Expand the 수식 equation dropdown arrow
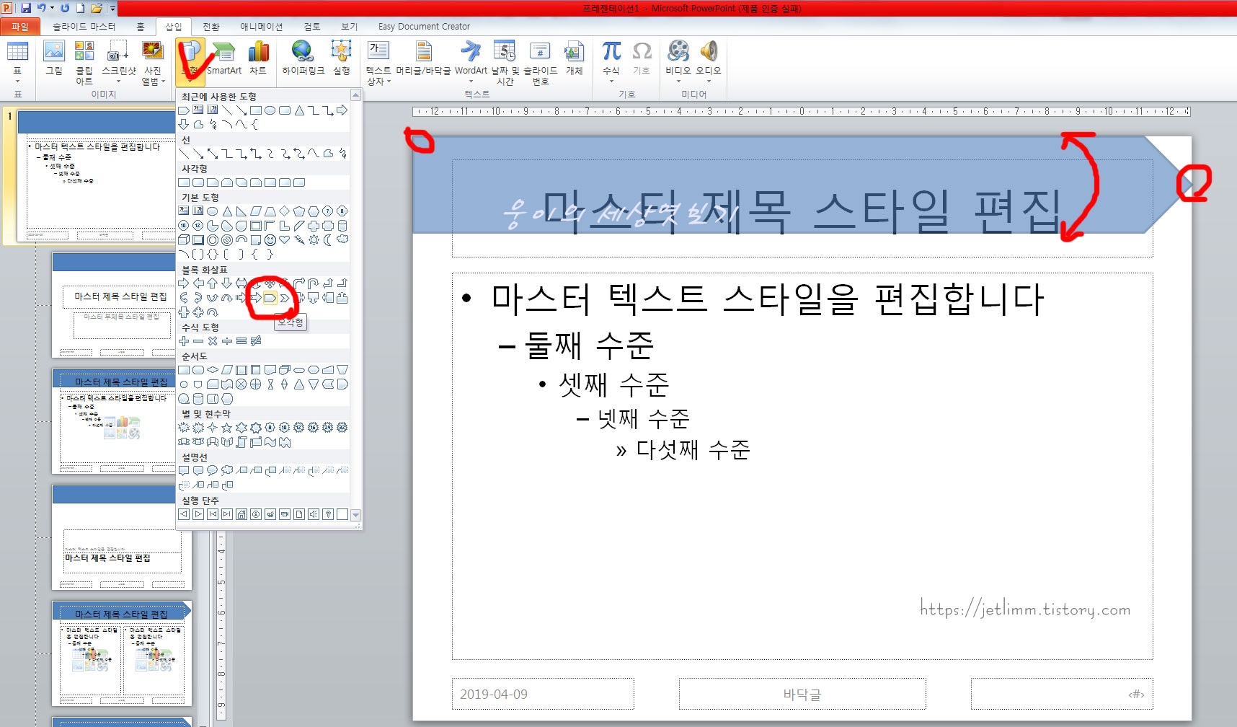1237x727 pixels. pos(611,81)
